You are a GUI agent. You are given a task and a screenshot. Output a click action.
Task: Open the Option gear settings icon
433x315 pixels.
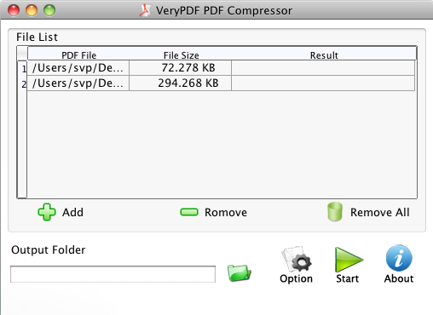(297, 259)
